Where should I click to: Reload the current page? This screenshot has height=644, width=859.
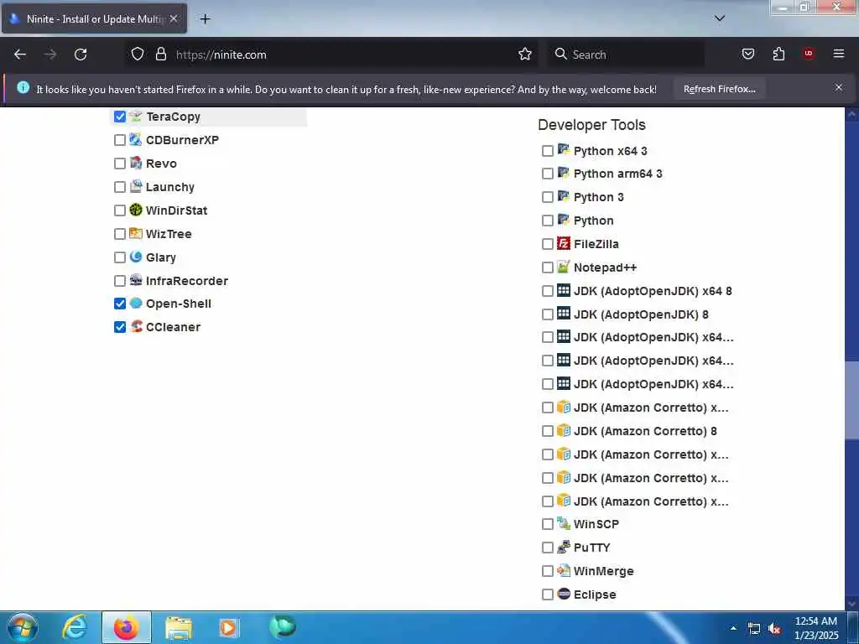81,55
